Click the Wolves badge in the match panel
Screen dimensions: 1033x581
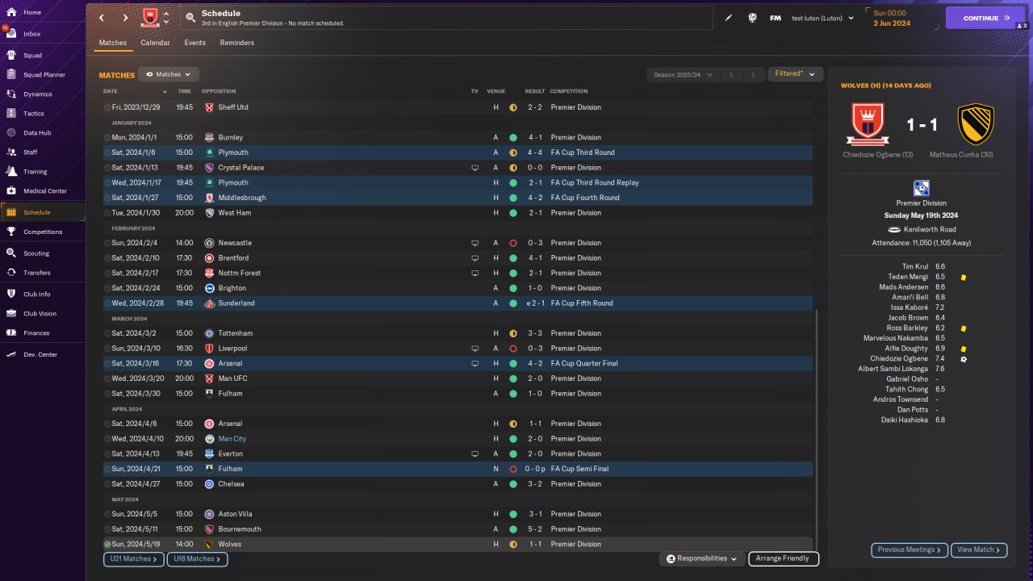click(976, 124)
